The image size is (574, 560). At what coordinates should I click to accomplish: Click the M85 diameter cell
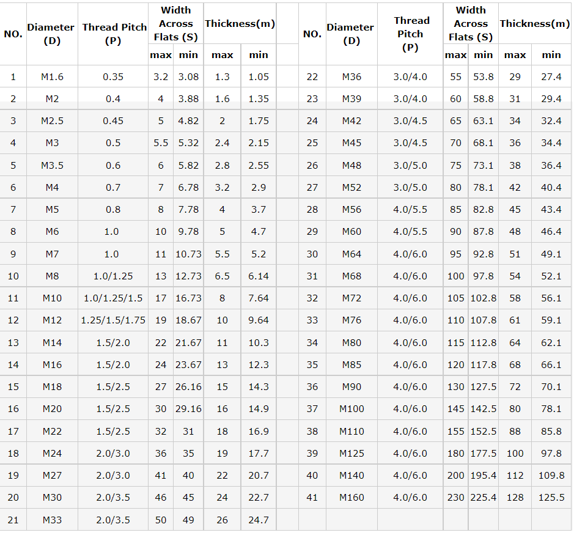coord(351,364)
